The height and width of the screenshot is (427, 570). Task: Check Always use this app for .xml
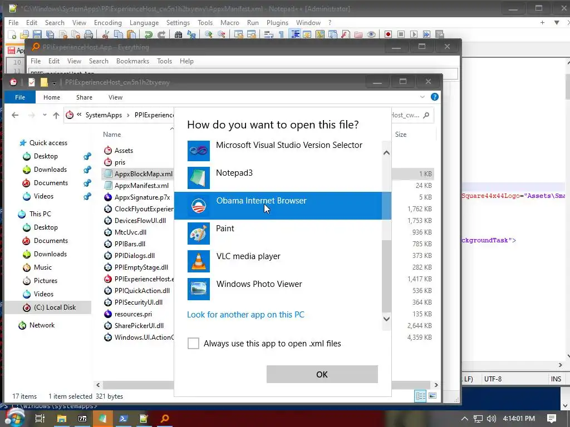(193, 343)
